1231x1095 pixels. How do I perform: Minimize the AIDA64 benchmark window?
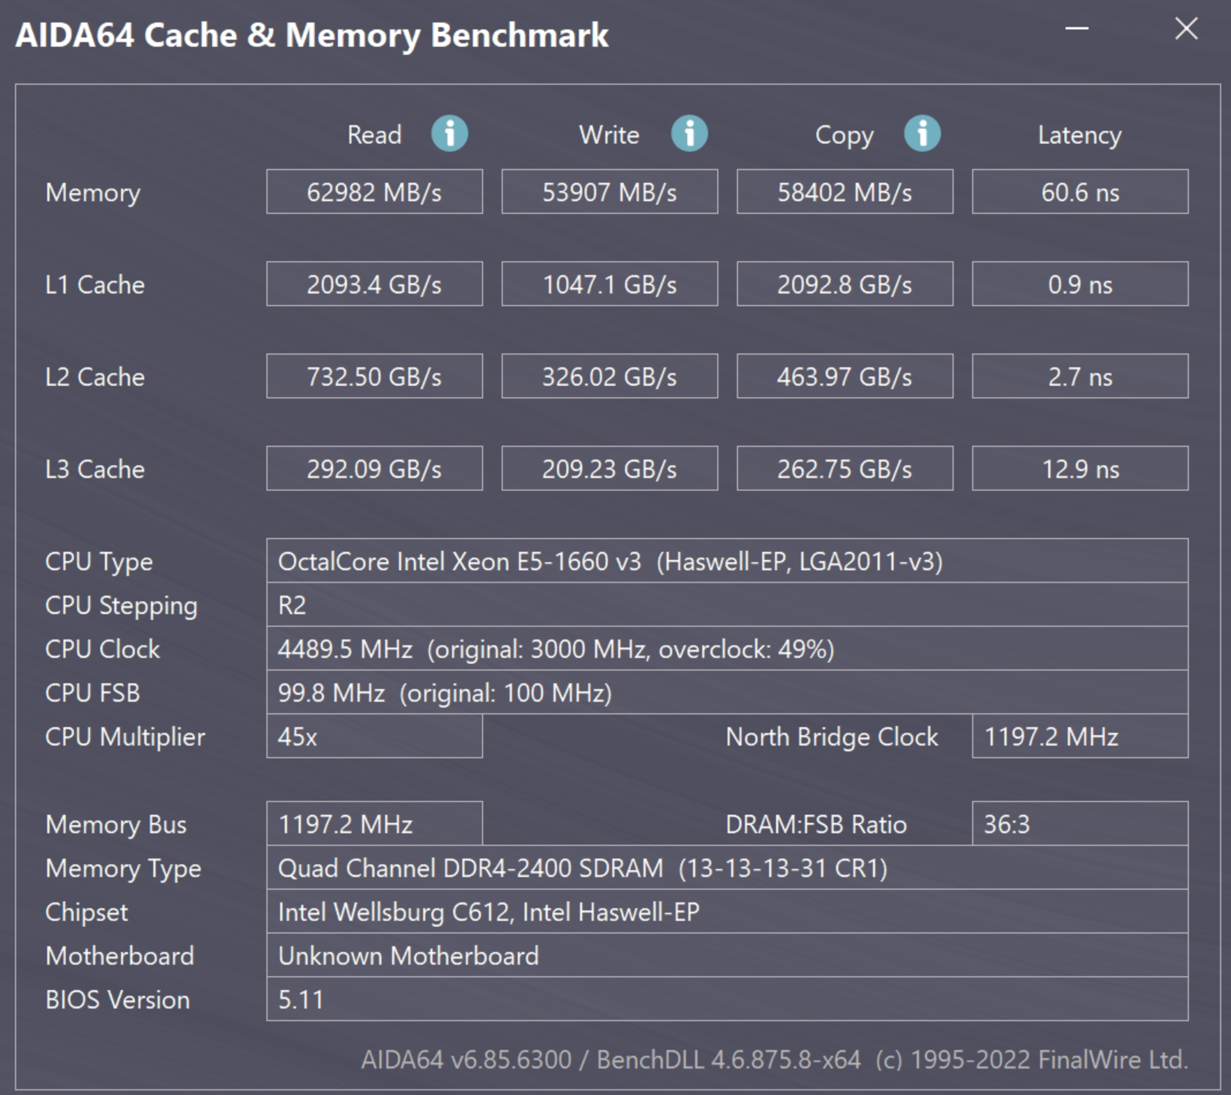(x=1077, y=28)
